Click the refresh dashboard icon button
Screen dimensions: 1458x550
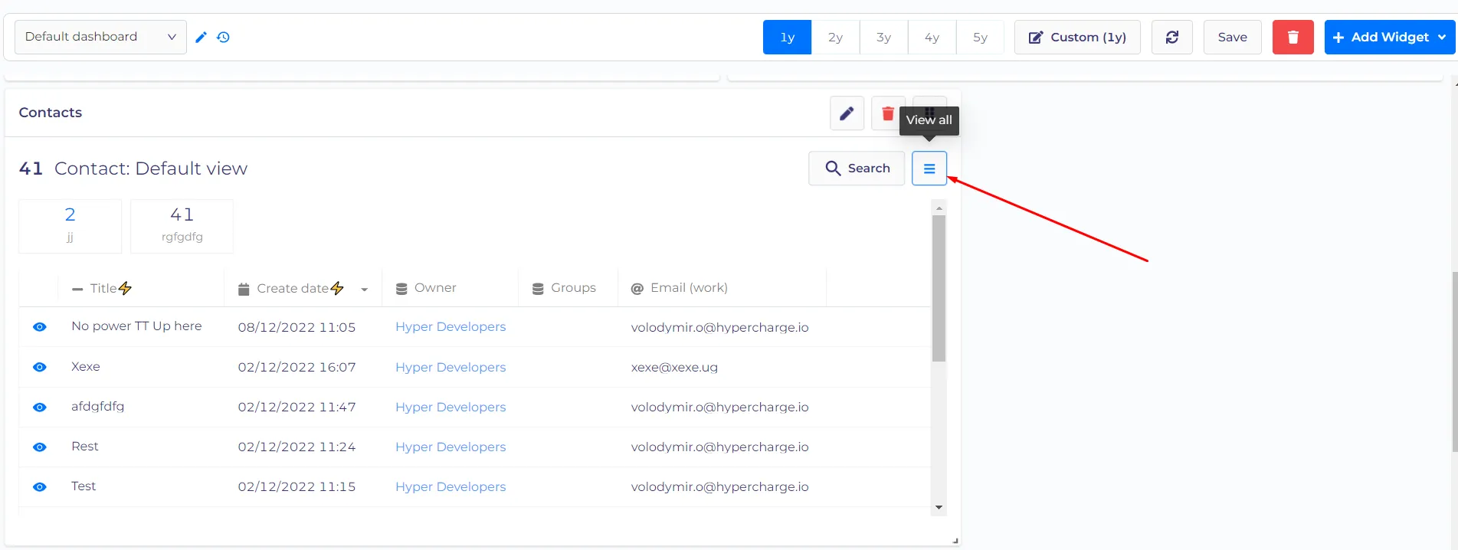pos(1171,37)
